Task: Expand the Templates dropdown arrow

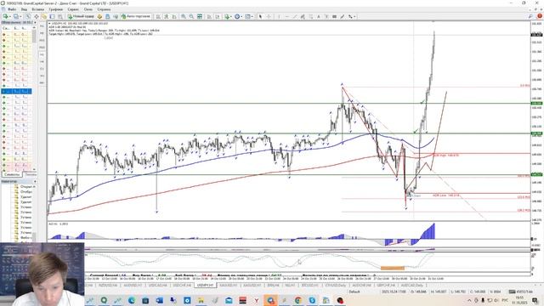Action: point(252,16)
